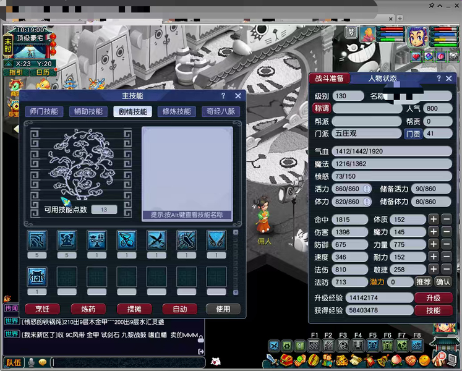
Task: Click the pet portrait next to health bars
Action: tap(367, 34)
